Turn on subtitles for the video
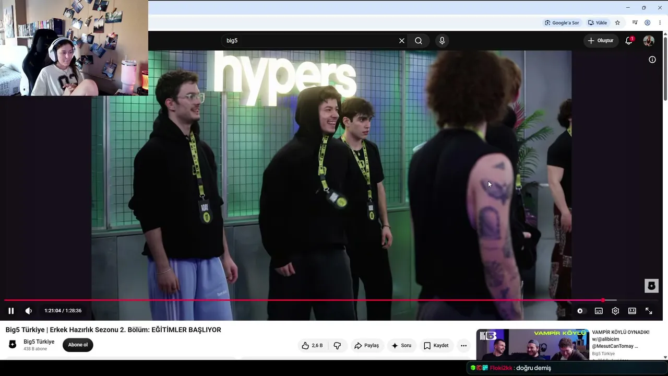 [x=599, y=311]
